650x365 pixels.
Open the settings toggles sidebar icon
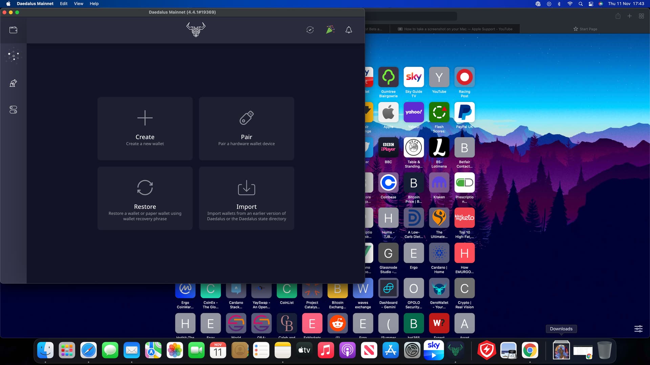(x=13, y=110)
